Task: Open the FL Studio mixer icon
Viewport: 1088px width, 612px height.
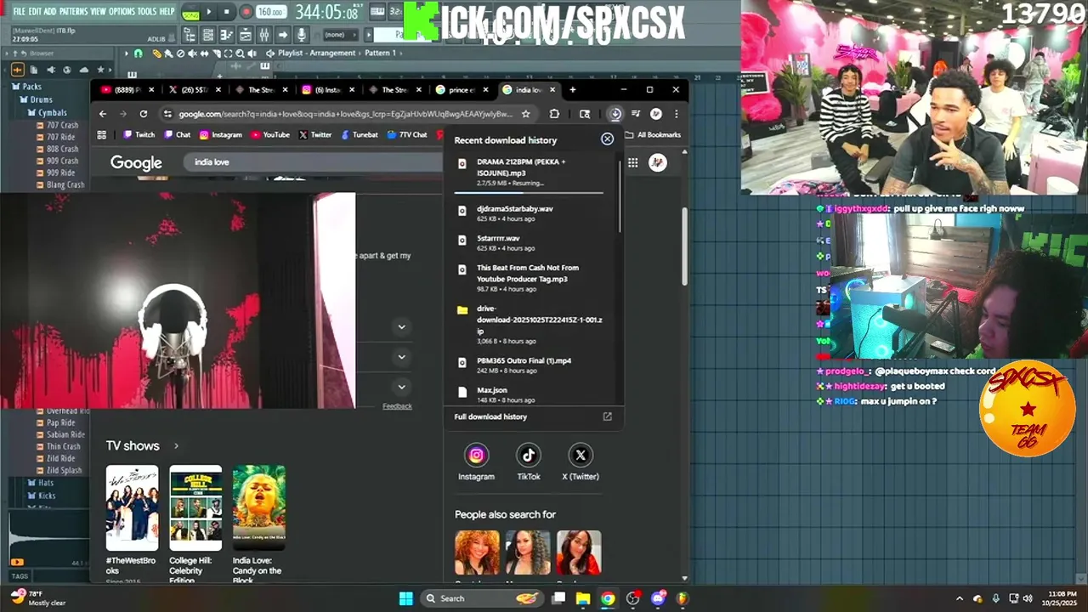Action: [263, 35]
